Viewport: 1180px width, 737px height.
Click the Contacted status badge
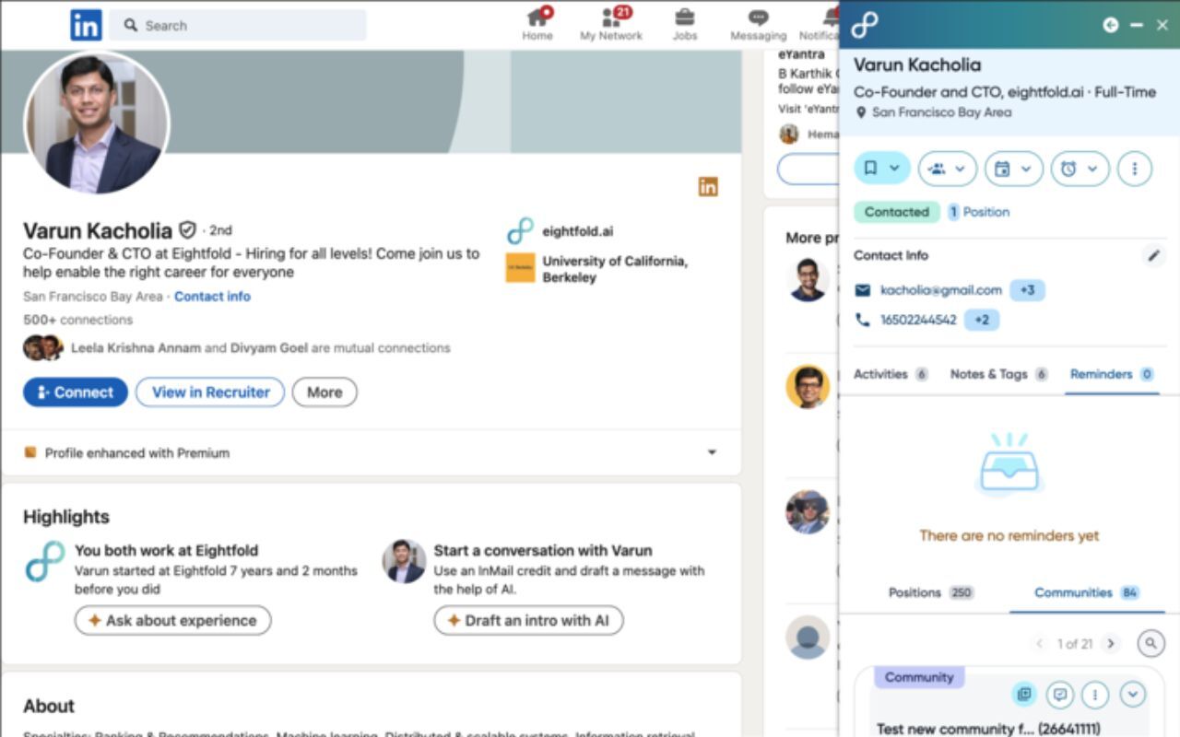(897, 212)
